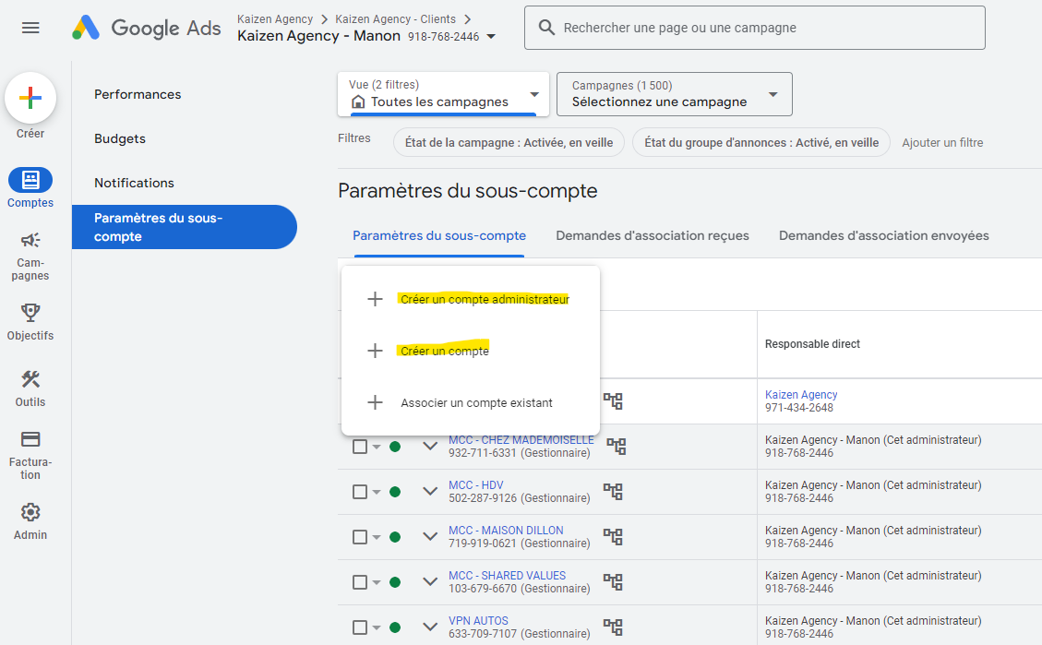The height and width of the screenshot is (645, 1042).
Task: Switch to Demandes d'association reçues tab
Action: [652, 236]
